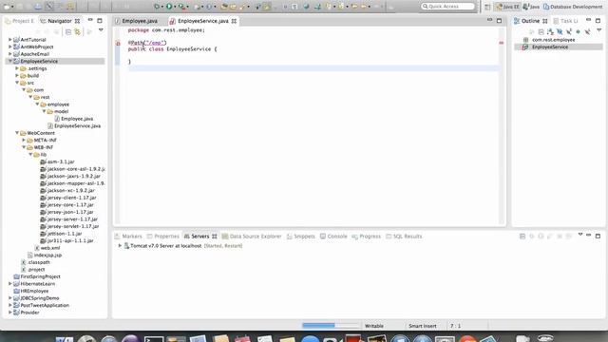Open the Console tab
The height and width of the screenshot is (342, 608).
coord(333,237)
